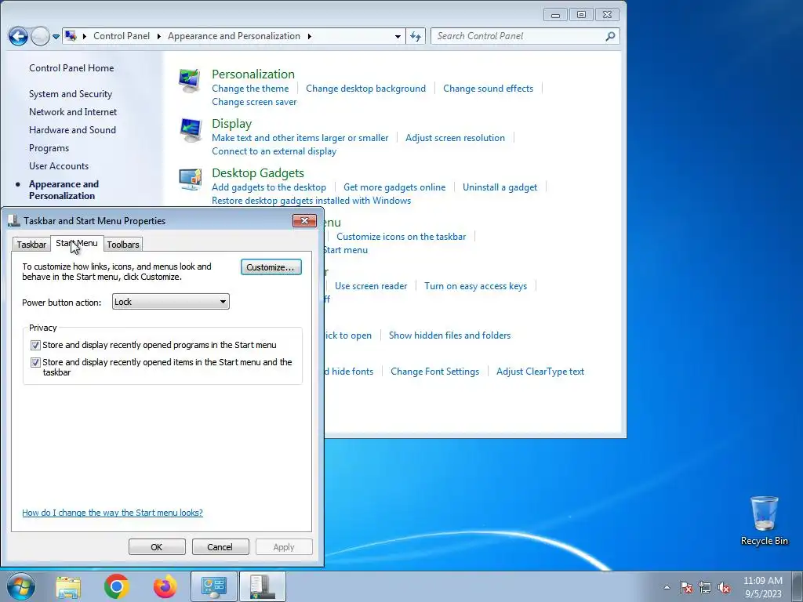Viewport: 803px width, 602px height.
Task: Click Control Panel breadcrumb segment
Action: (x=122, y=36)
